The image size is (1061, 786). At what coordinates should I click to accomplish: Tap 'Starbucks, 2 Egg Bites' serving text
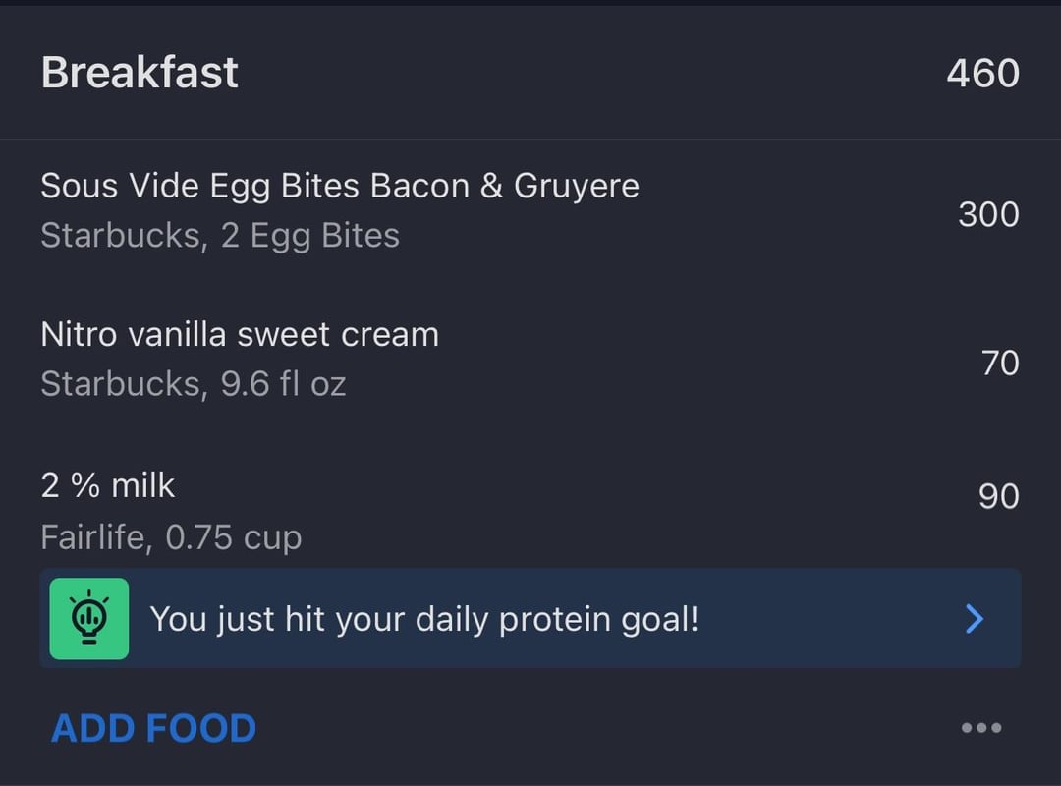[220, 236]
